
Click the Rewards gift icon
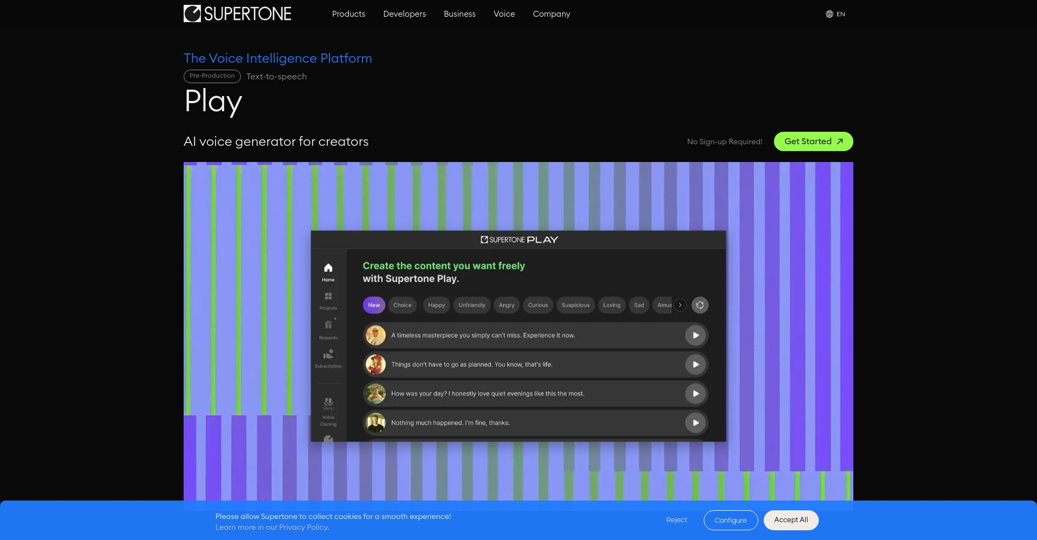(328, 325)
